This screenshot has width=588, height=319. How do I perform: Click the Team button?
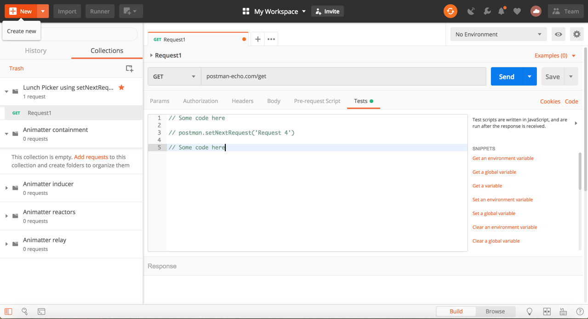[566, 11]
